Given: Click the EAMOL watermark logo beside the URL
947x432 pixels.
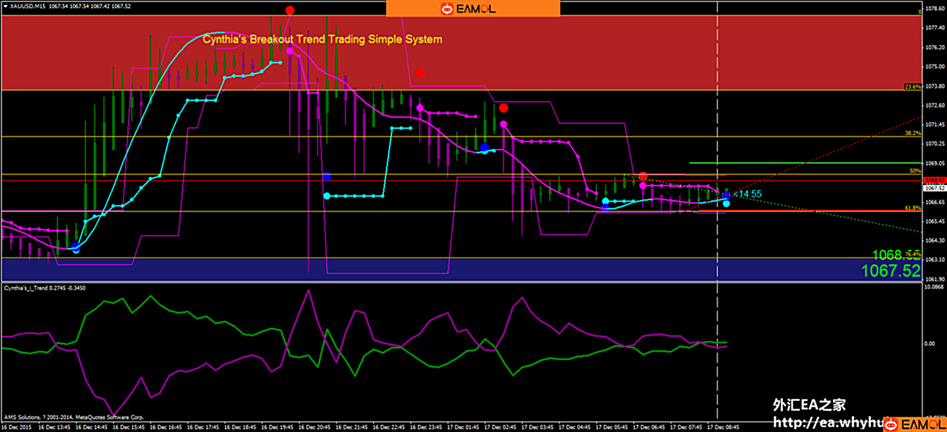Looking at the screenshot, I should click(890, 425).
